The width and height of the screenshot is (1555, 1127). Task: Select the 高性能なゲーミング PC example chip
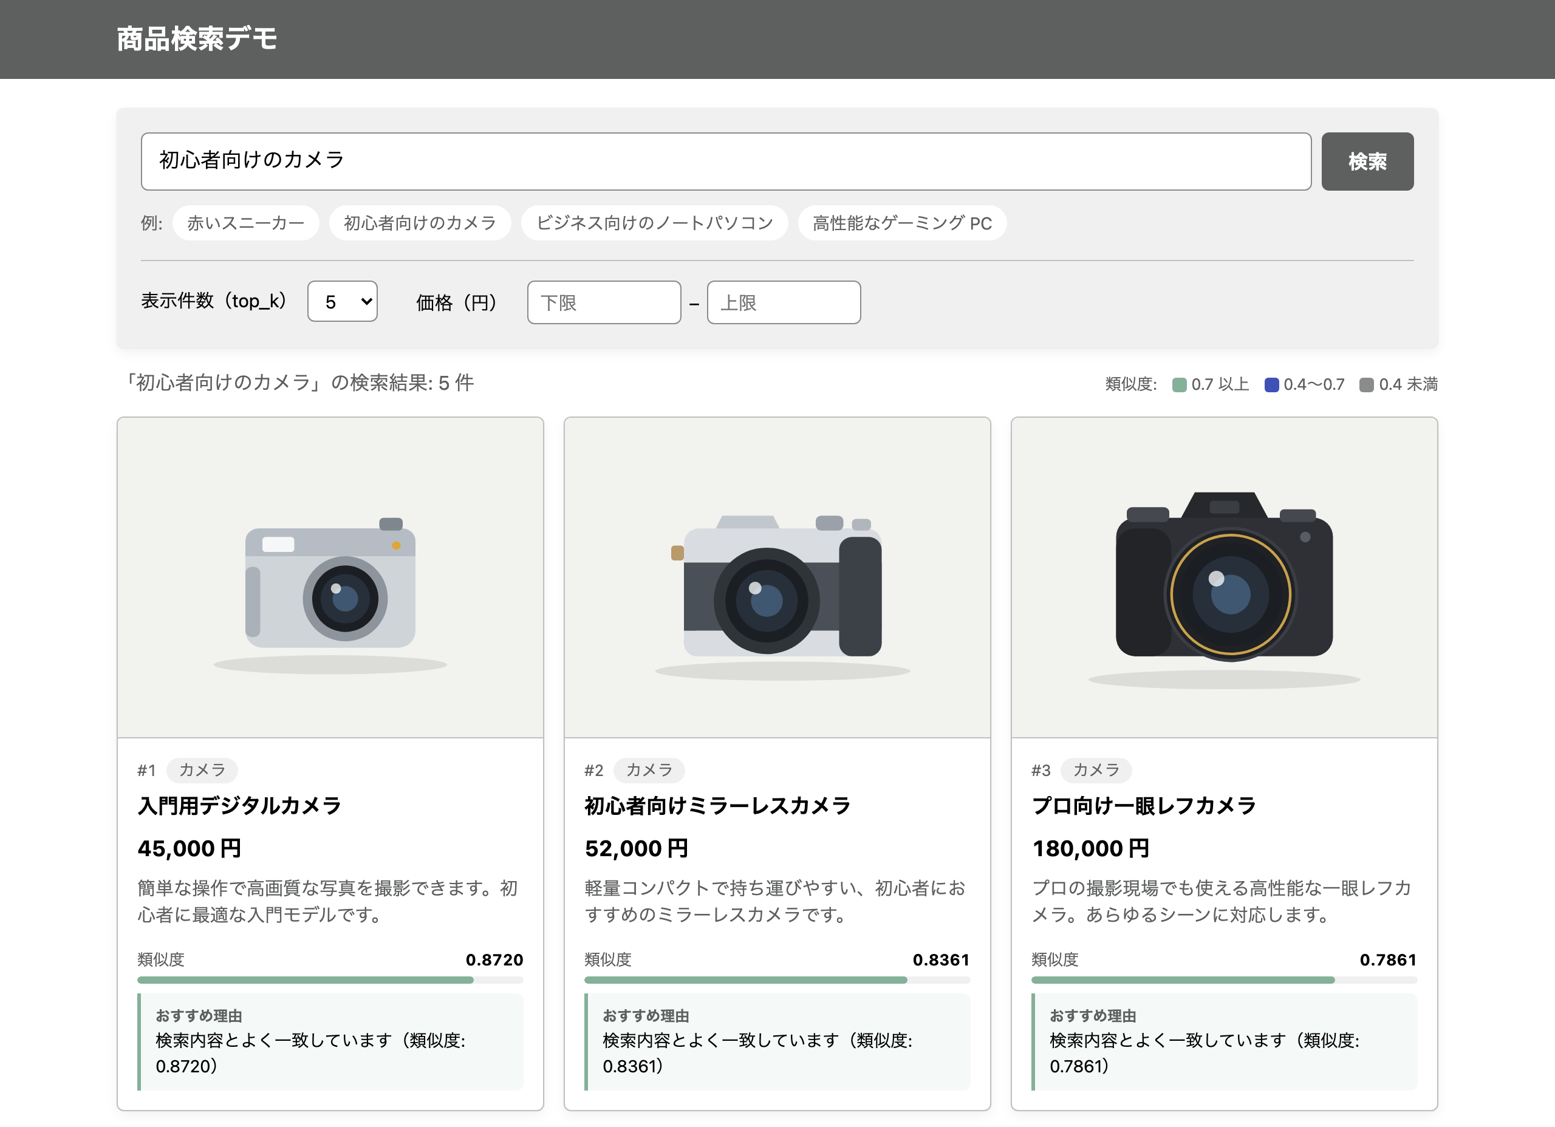pyautogui.click(x=902, y=223)
